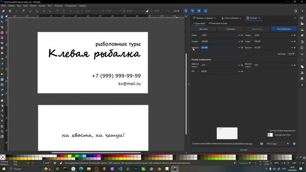Click the browse folder icon beside file path

(x=262, y=144)
